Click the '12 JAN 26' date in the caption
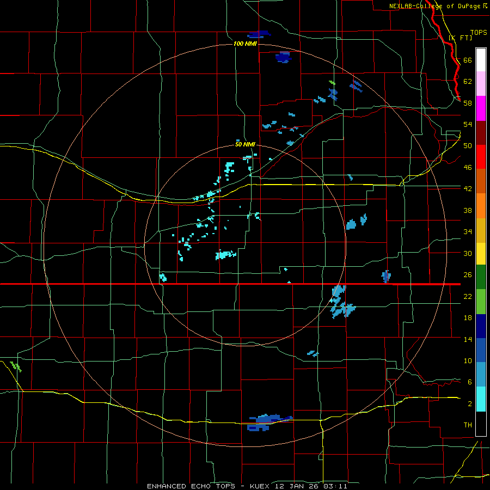 click(297, 486)
